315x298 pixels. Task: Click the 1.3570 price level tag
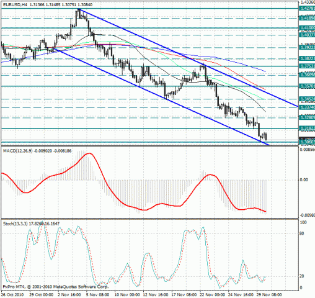pyautogui.click(x=307, y=86)
